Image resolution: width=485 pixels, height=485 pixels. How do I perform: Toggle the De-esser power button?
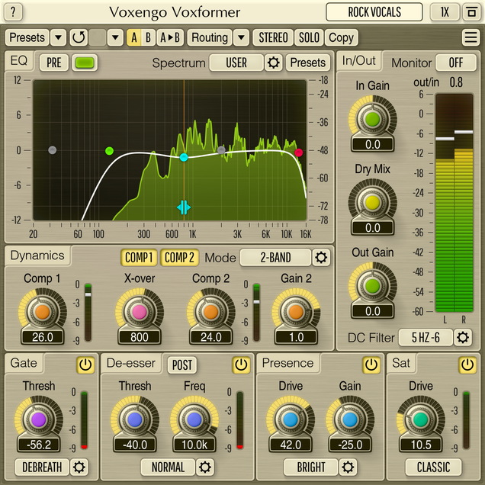click(241, 365)
